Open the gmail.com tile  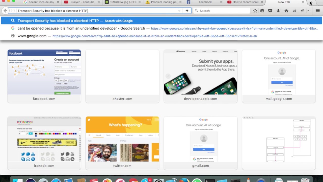201,143
